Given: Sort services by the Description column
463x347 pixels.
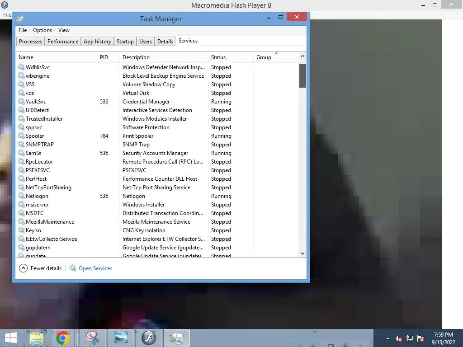Looking at the screenshot, I should point(164,57).
